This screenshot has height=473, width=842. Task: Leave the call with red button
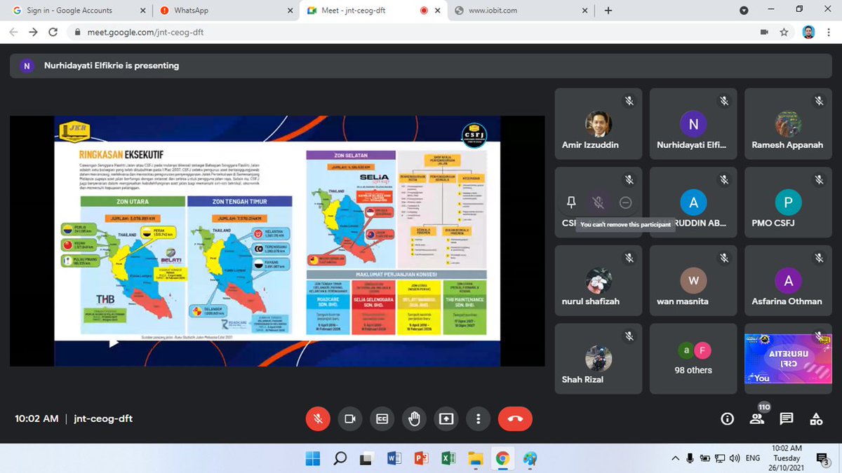click(x=515, y=419)
